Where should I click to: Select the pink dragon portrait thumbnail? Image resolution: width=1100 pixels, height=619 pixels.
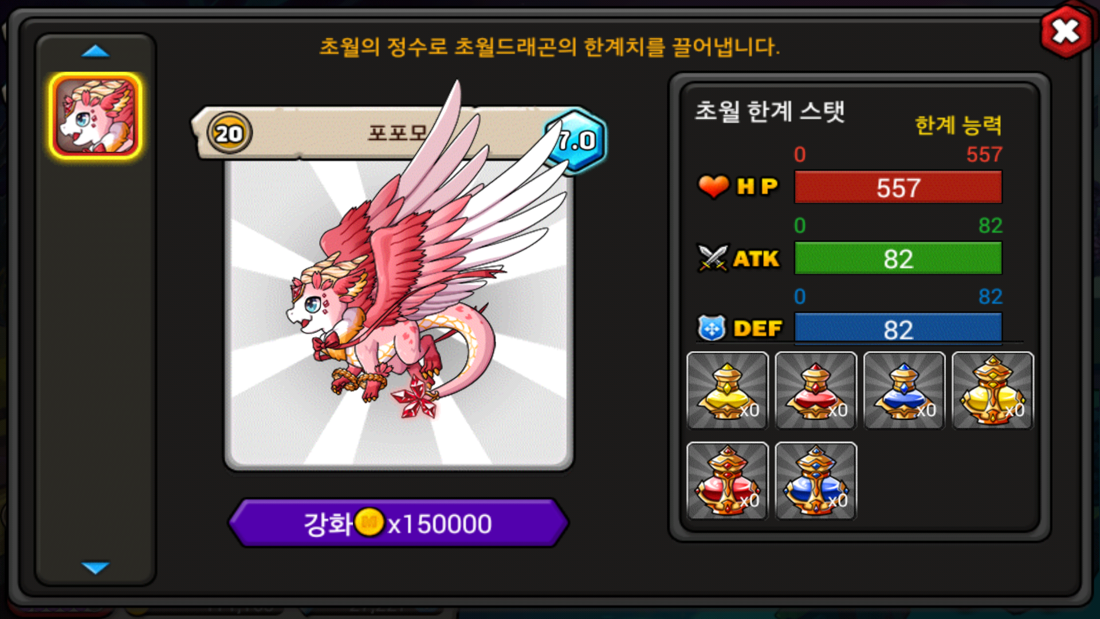pyautogui.click(x=96, y=116)
